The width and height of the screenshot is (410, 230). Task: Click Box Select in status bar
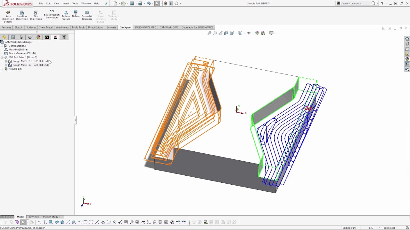[x=389, y=228]
